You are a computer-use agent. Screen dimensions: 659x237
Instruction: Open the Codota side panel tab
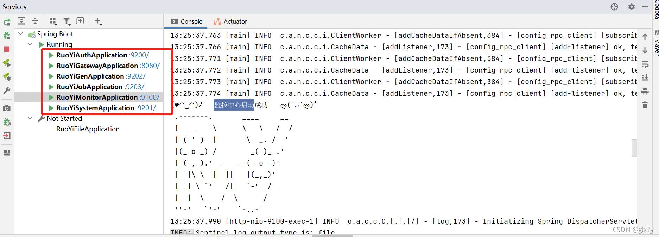click(657, 10)
